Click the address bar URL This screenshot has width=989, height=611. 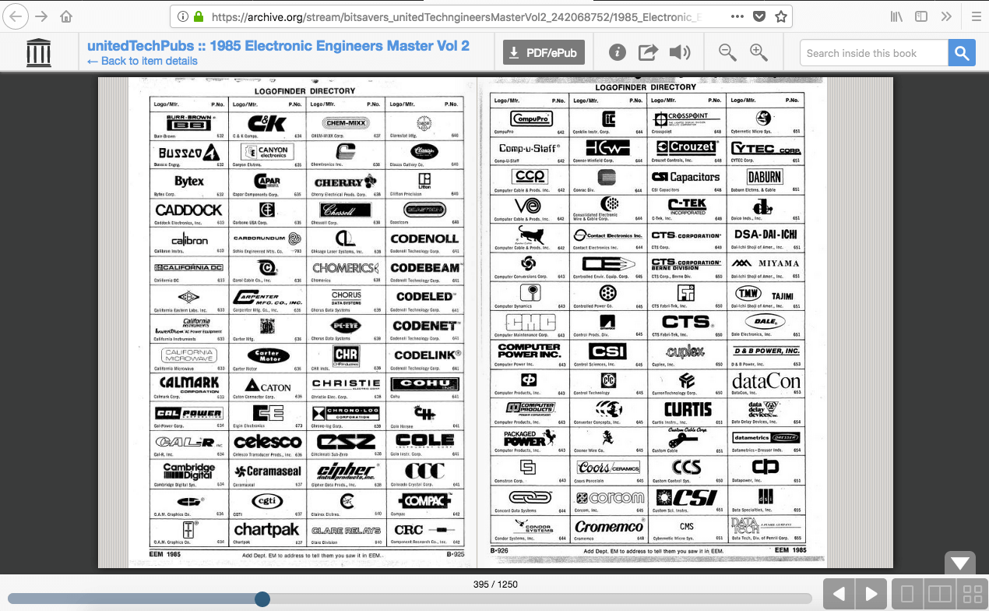[x=456, y=16]
